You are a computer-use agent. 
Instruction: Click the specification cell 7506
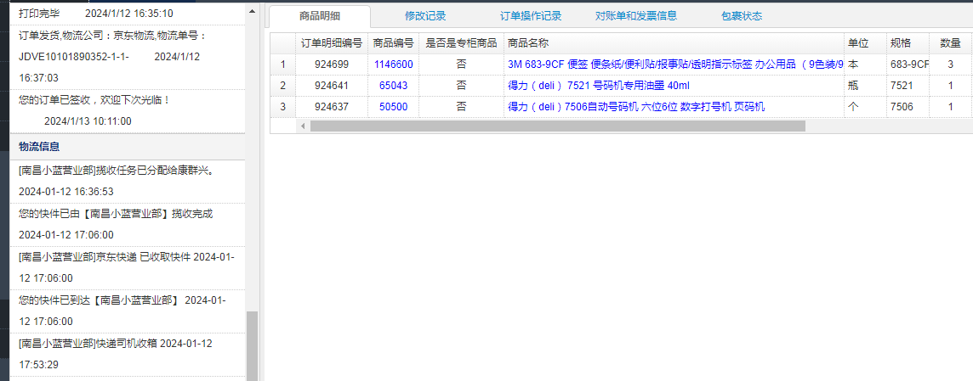(x=908, y=107)
